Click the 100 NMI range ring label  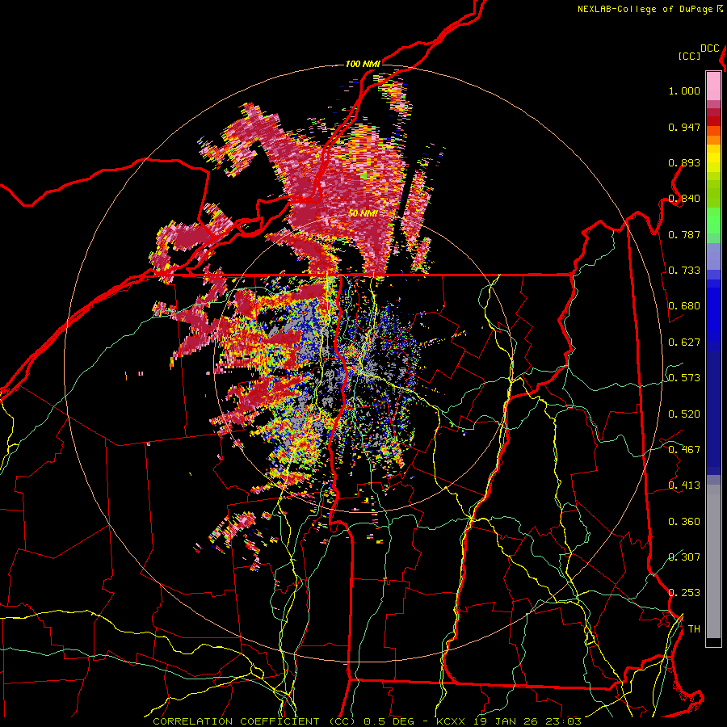pos(363,64)
